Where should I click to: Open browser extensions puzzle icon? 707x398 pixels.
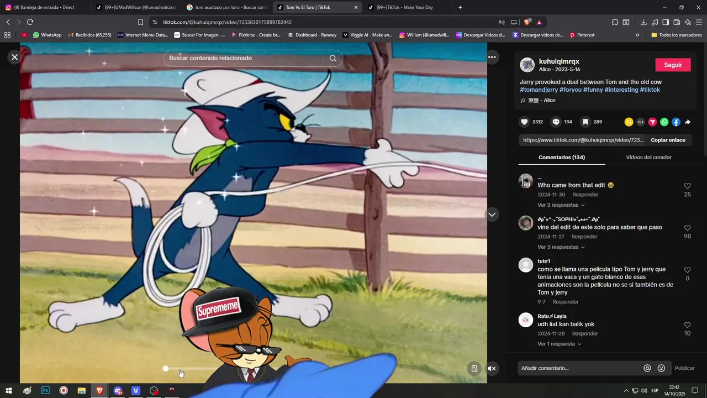point(615,22)
